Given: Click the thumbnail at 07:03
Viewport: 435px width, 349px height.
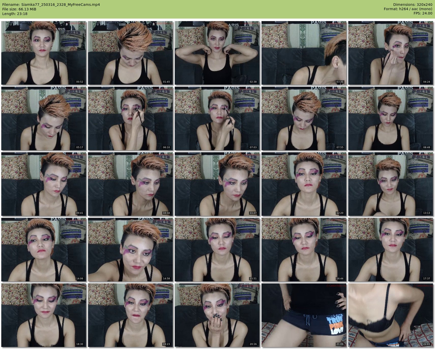Looking at the screenshot, I should (x=217, y=118).
